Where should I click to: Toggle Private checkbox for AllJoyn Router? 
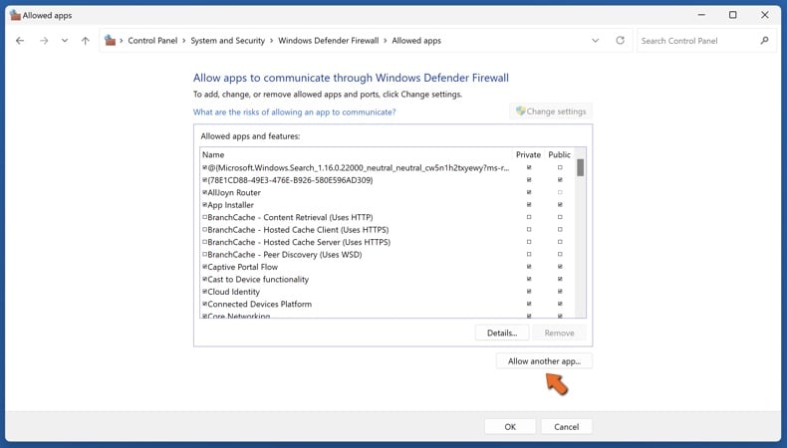[x=529, y=192]
